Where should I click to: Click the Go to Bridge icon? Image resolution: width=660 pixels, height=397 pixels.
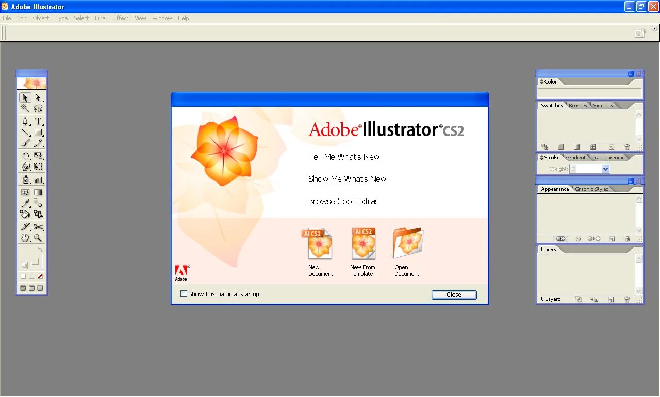[x=640, y=33]
